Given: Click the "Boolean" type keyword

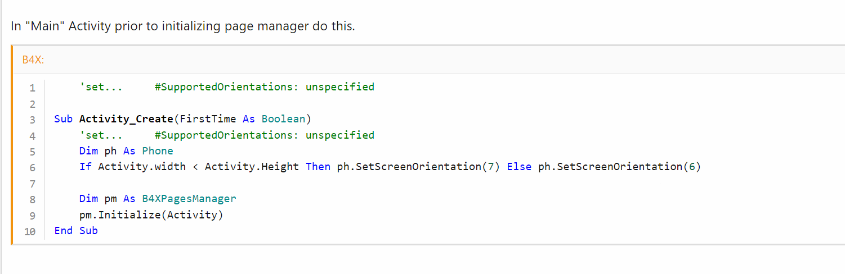Looking at the screenshot, I should tap(283, 119).
